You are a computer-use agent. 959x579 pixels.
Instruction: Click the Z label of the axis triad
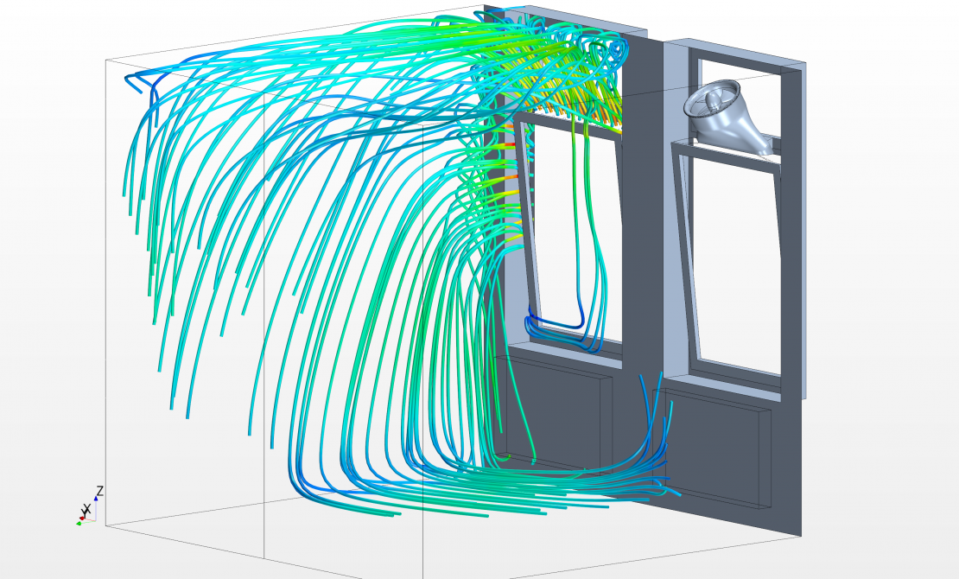[x=100, y=491]
